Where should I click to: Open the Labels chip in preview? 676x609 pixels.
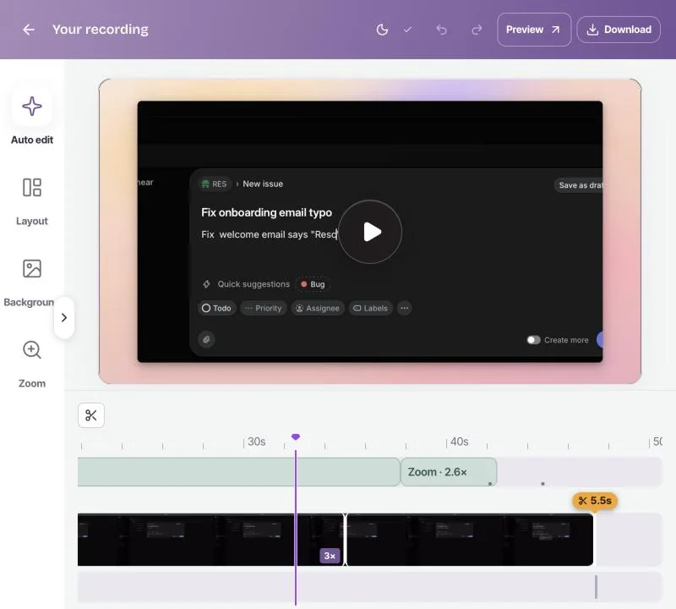pos(371,308)
